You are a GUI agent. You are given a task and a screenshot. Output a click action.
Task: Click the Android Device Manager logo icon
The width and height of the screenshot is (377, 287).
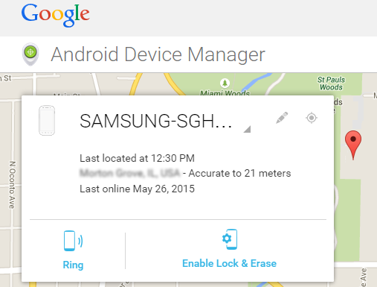click(x=30, y=54)
